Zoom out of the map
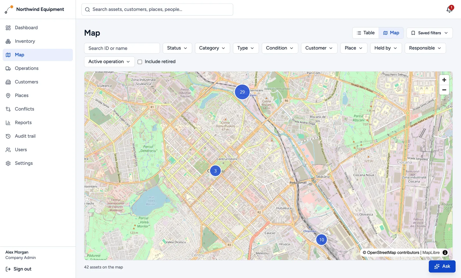Viewport: 461px width, 278px height. [x=444, y=90]
